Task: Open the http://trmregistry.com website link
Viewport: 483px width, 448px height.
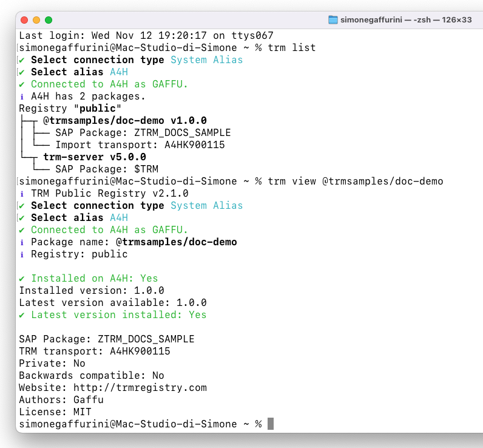Action: point(140,388)
